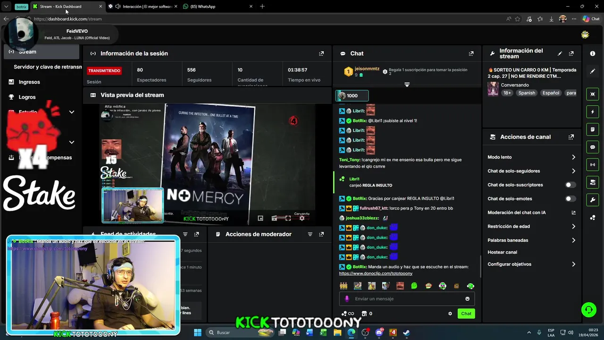Click fullscreen icon in stream preview
604x340 pixels.
tap(288, 218)
